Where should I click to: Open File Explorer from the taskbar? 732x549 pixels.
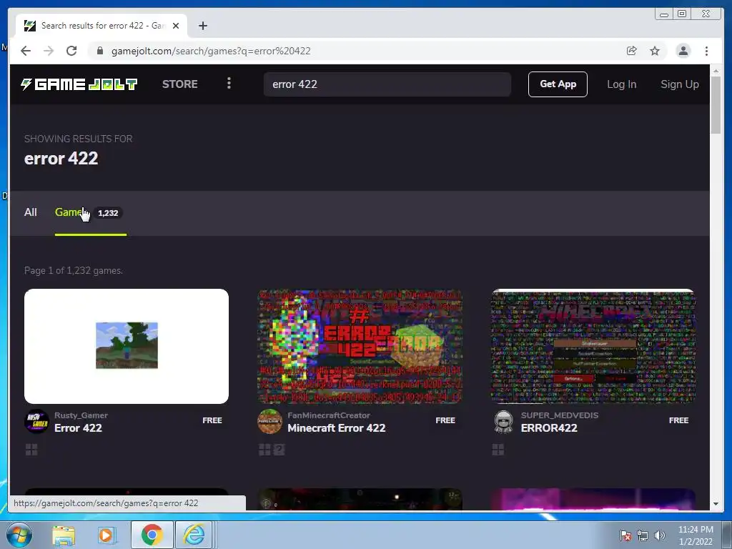[x=64, y=535]
